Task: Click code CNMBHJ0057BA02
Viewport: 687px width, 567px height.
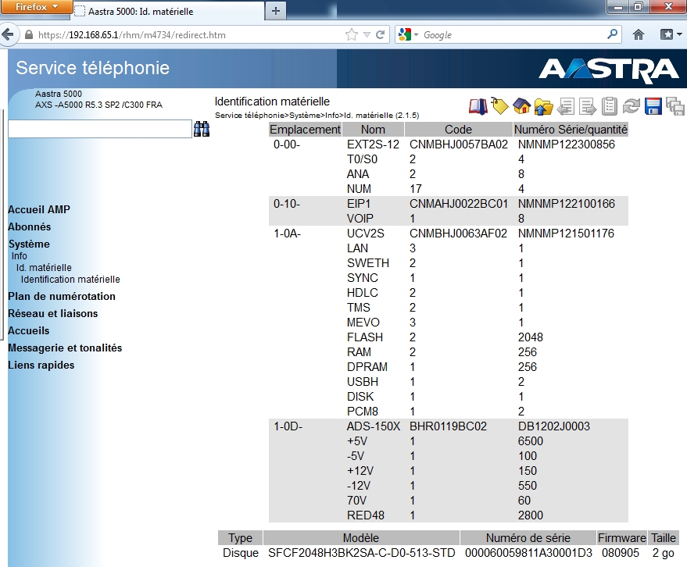Action: pyautogui.click(x=459, y=144)
